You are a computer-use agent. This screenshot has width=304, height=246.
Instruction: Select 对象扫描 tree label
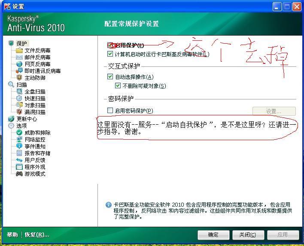35,105
